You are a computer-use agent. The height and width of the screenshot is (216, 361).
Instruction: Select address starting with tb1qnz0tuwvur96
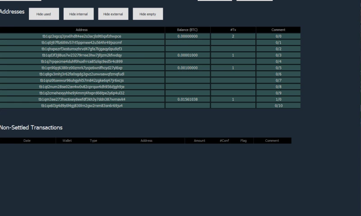pyautogui.click(x=82, y=81)
